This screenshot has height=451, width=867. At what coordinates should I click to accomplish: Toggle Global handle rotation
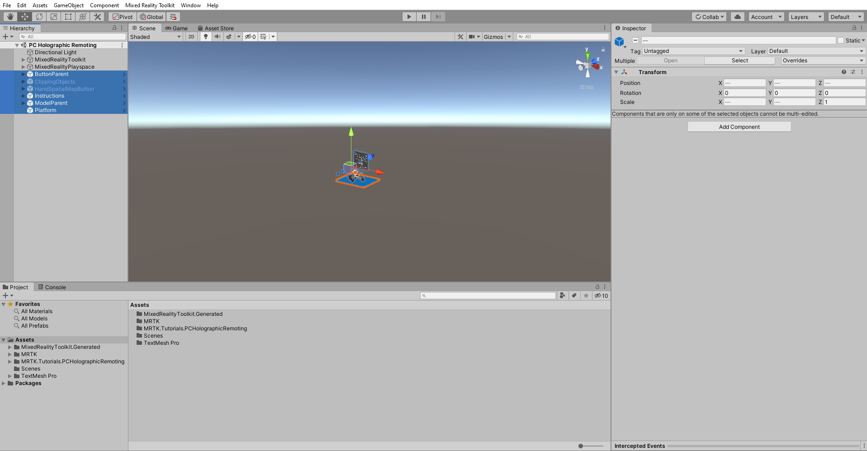152,17
